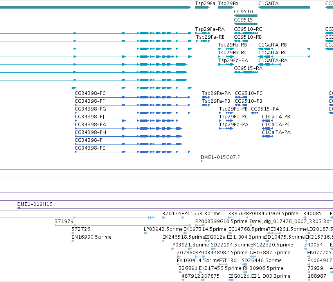The height and width of the screenshot is (282, 333).
Task: Select protein CG34398-PI
Action: (x=128, y=144)
